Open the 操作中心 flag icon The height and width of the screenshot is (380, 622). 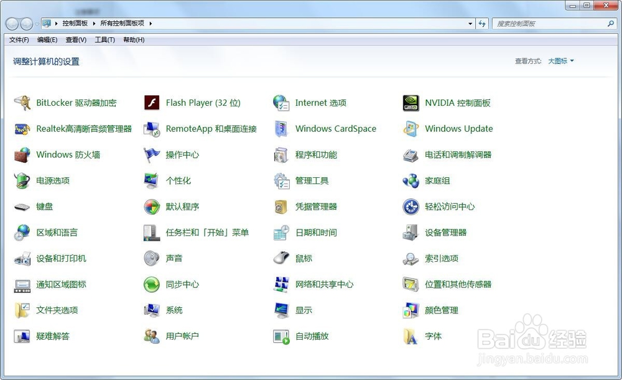(152, 155)
